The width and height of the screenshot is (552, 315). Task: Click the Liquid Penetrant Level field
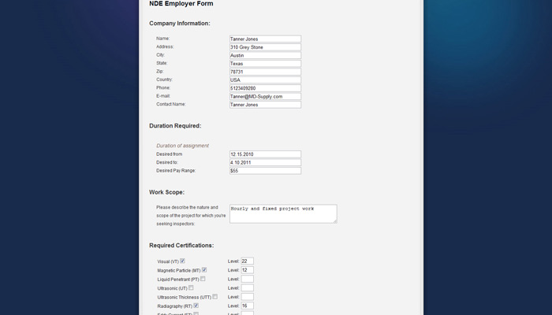point(247,279)
